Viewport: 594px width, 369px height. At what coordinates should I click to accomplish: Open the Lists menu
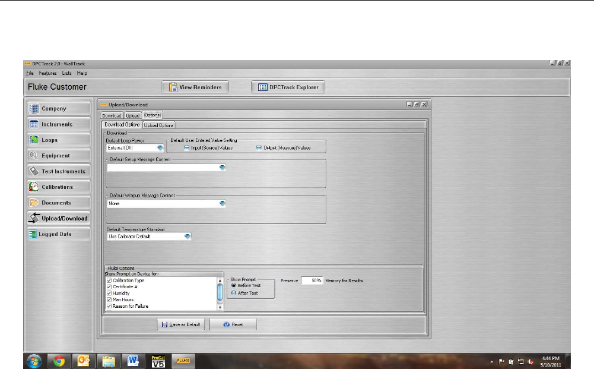point(66,73)
